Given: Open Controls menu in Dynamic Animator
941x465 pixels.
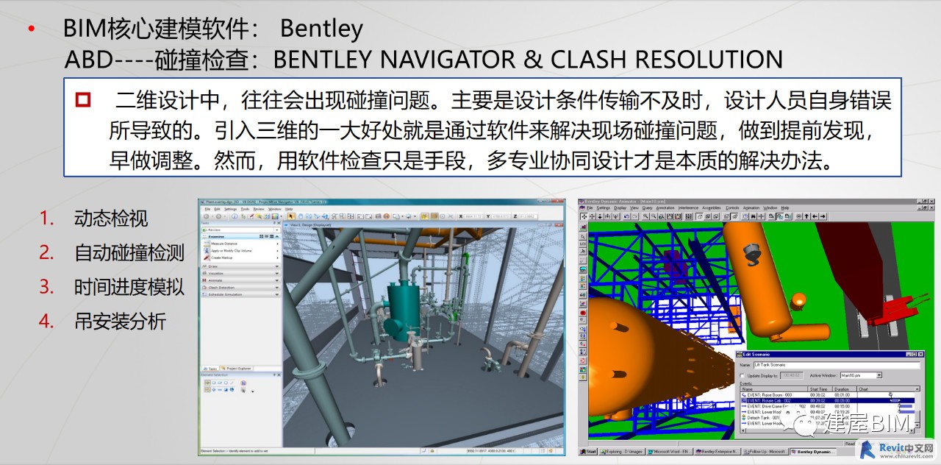Looking at the screenshot, I should point(732,207).
